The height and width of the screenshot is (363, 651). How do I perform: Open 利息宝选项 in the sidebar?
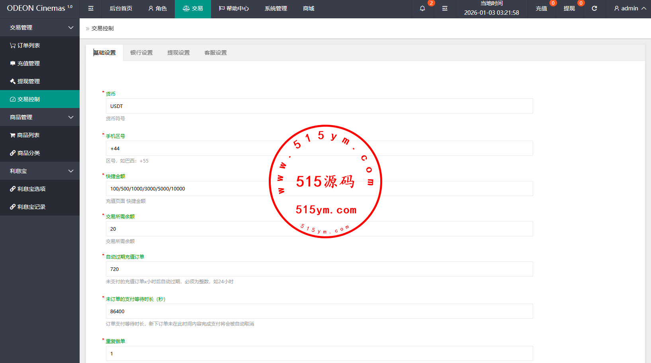click(27, 189)
